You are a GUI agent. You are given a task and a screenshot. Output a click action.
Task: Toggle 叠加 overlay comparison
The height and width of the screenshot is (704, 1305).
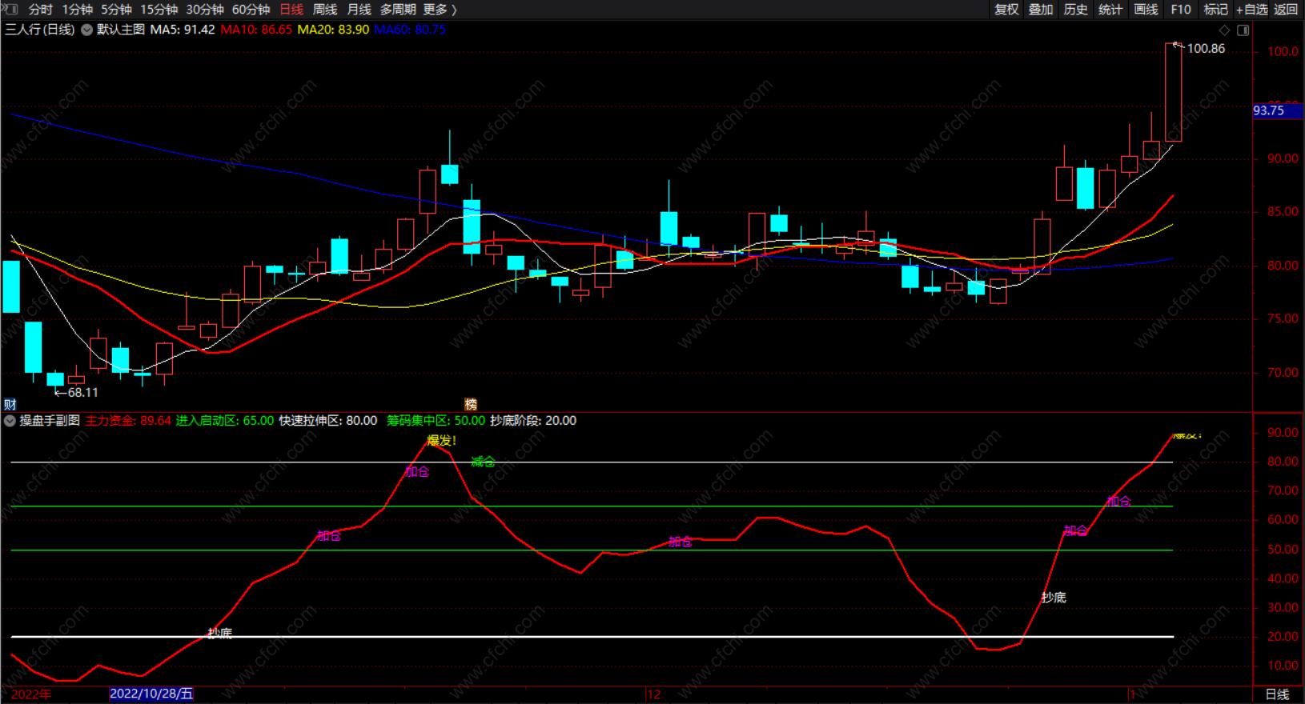(x=1041, y=10)
